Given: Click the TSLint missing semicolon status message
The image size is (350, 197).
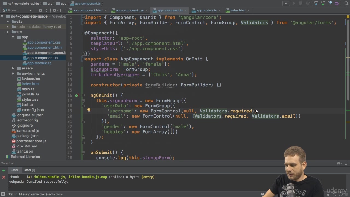Looking at the screenshot, I should pyautogui.click(x=36, y=194).
